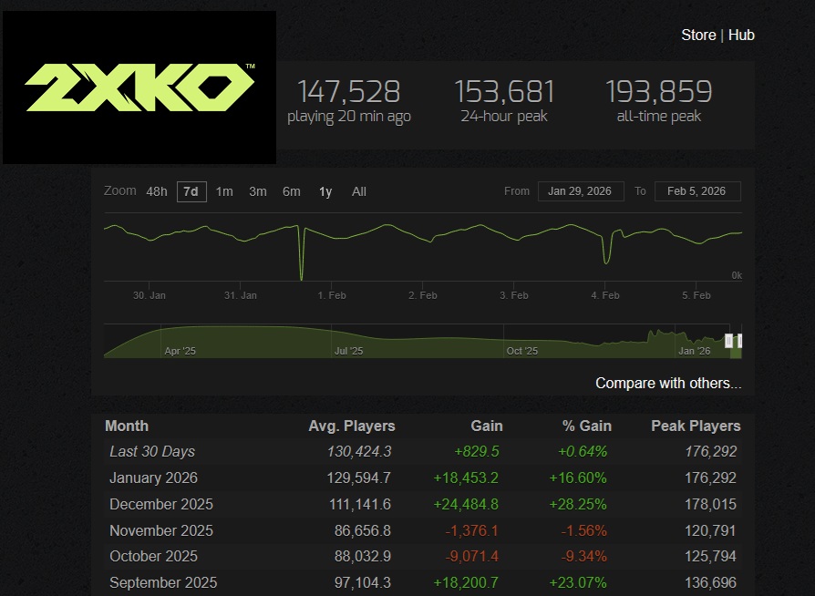815x596 pixels.
Task: Click the Peak Players column header
Action: [x=696, y=426]
